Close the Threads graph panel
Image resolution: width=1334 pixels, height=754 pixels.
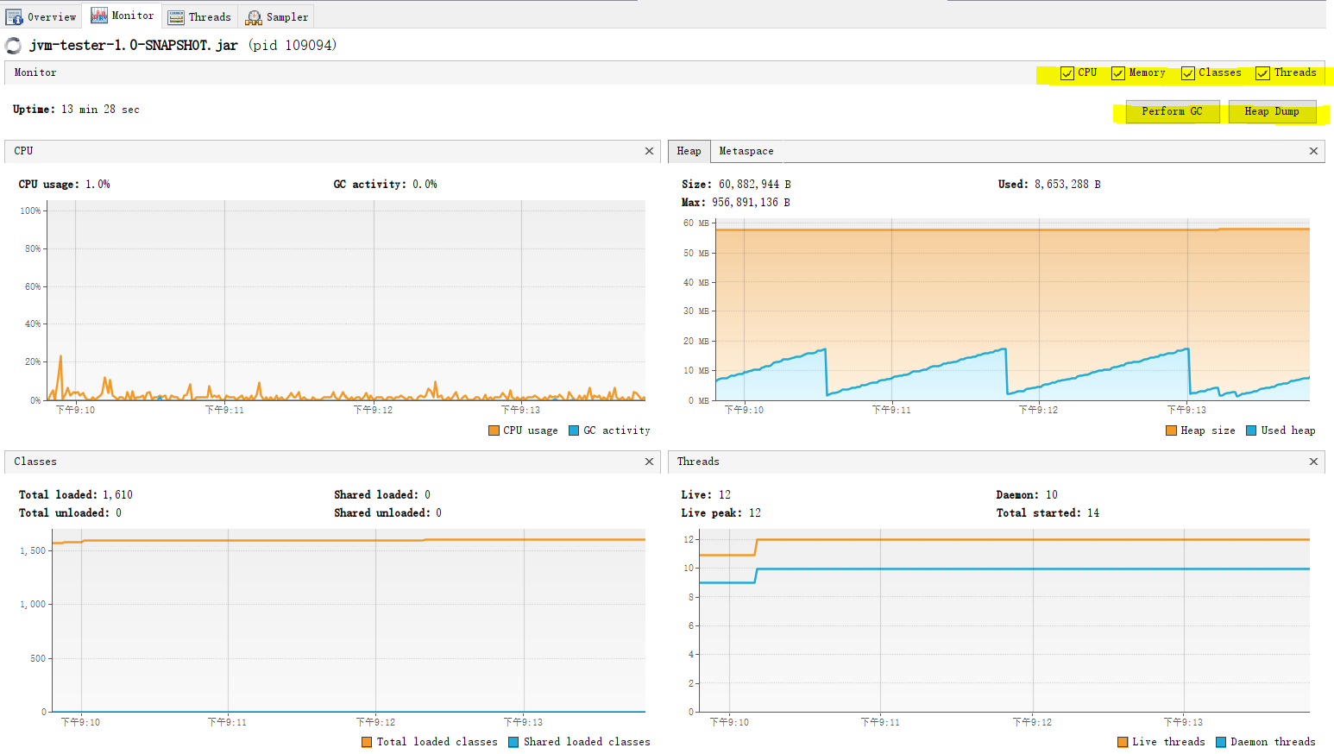(x=1313, y=462)
